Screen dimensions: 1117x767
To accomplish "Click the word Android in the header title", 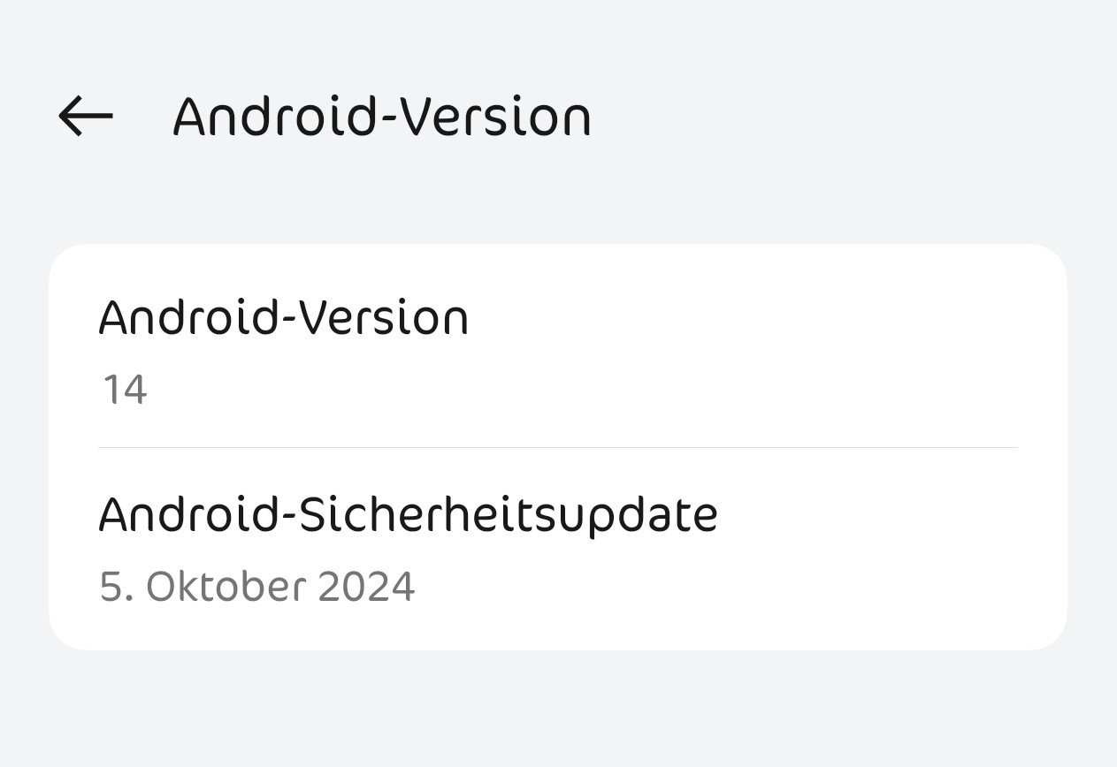I will [271, 117].
